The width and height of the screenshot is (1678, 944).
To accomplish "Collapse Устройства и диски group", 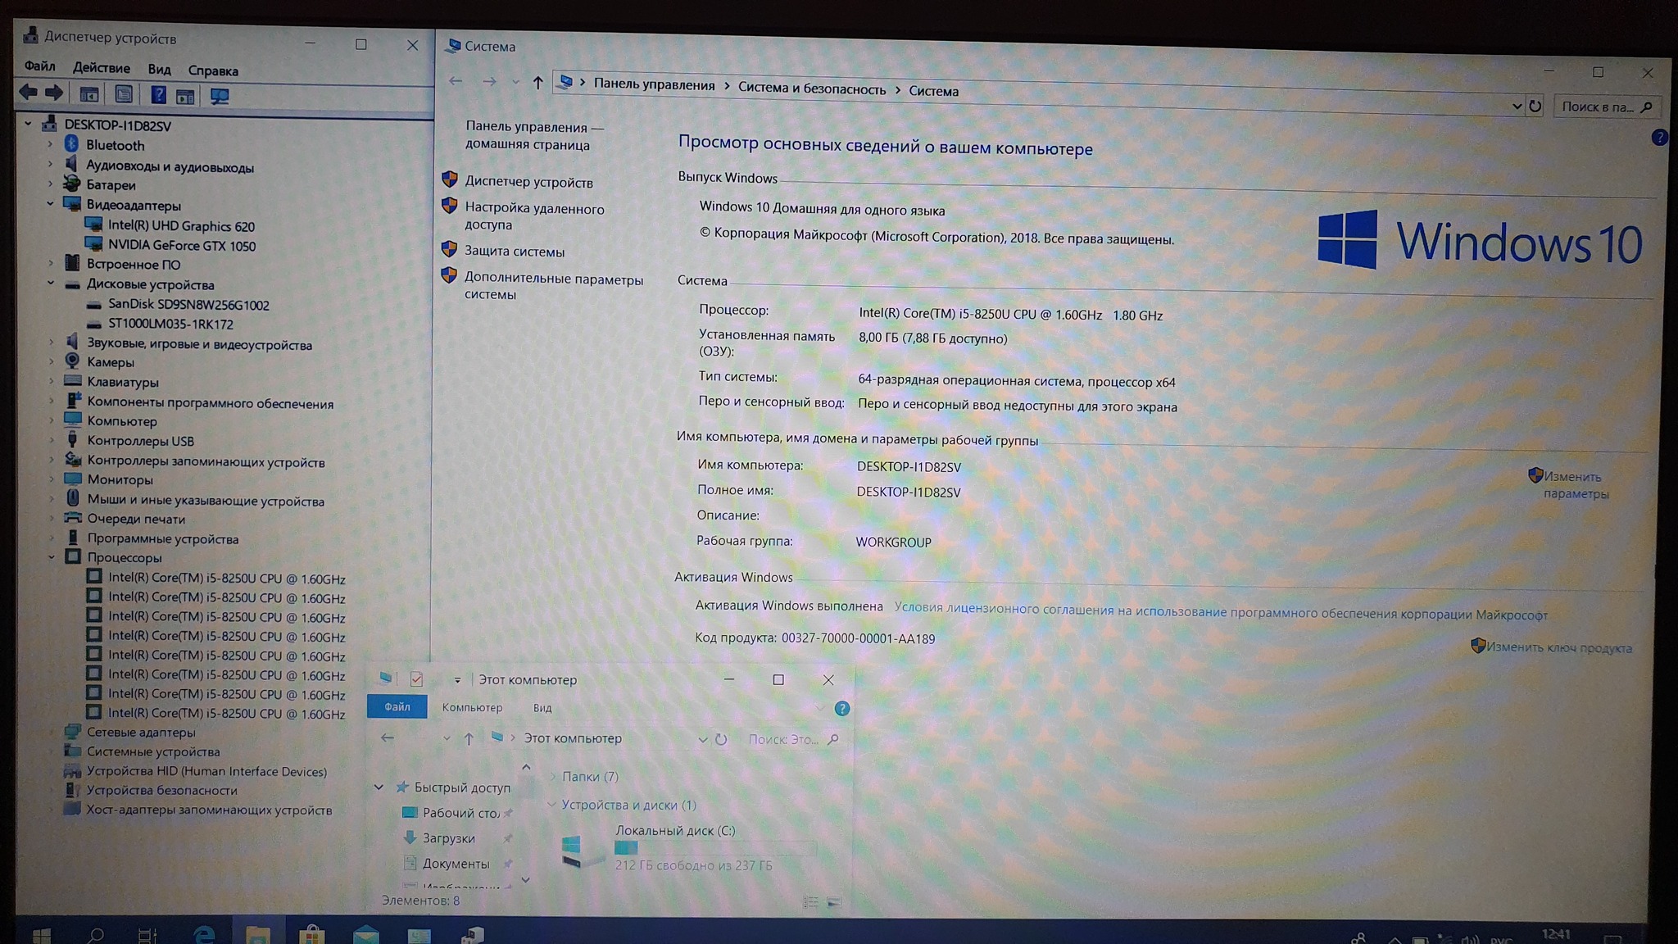I will coord(552,805).
